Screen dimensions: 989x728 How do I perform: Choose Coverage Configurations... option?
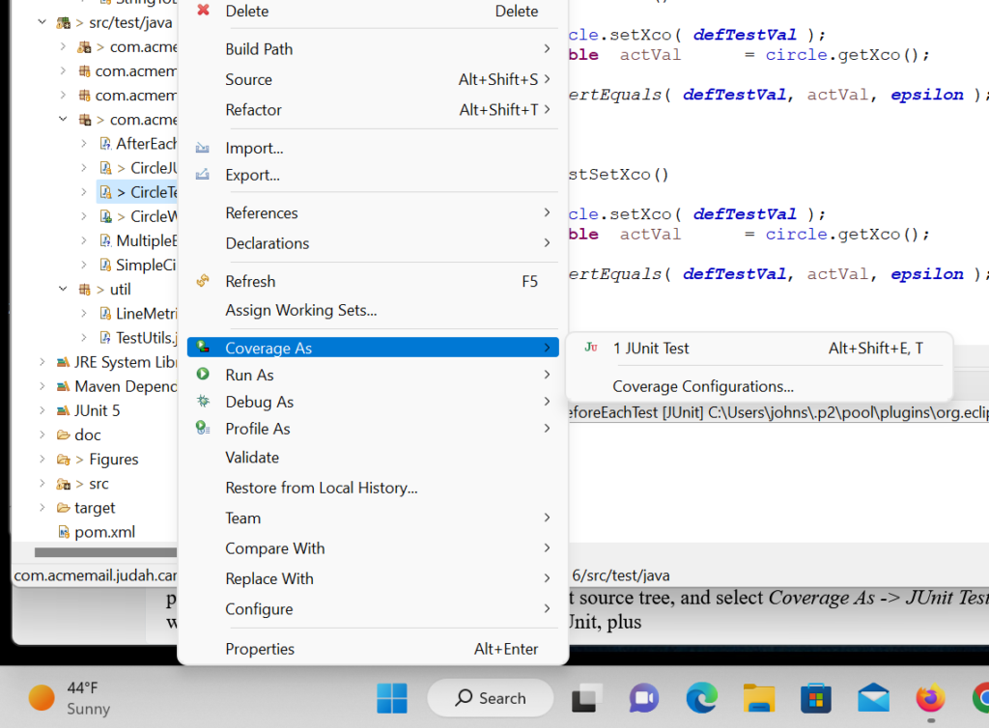coord(703,386)
